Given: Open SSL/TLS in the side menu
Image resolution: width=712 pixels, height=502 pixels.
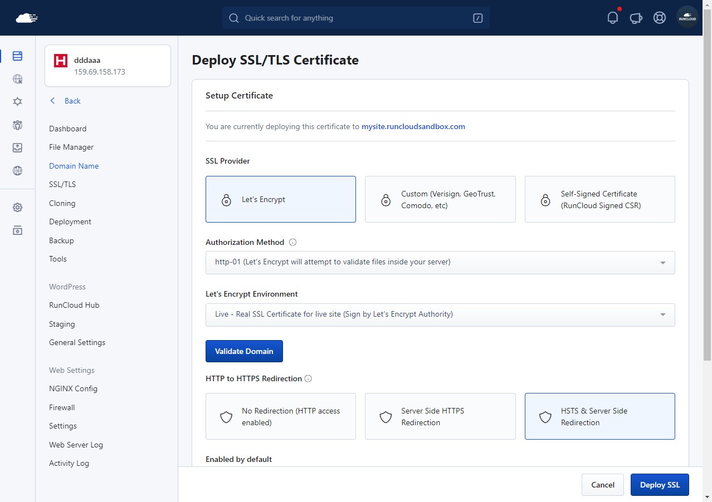Looking at the screenshot, I should tap(62, 184).
